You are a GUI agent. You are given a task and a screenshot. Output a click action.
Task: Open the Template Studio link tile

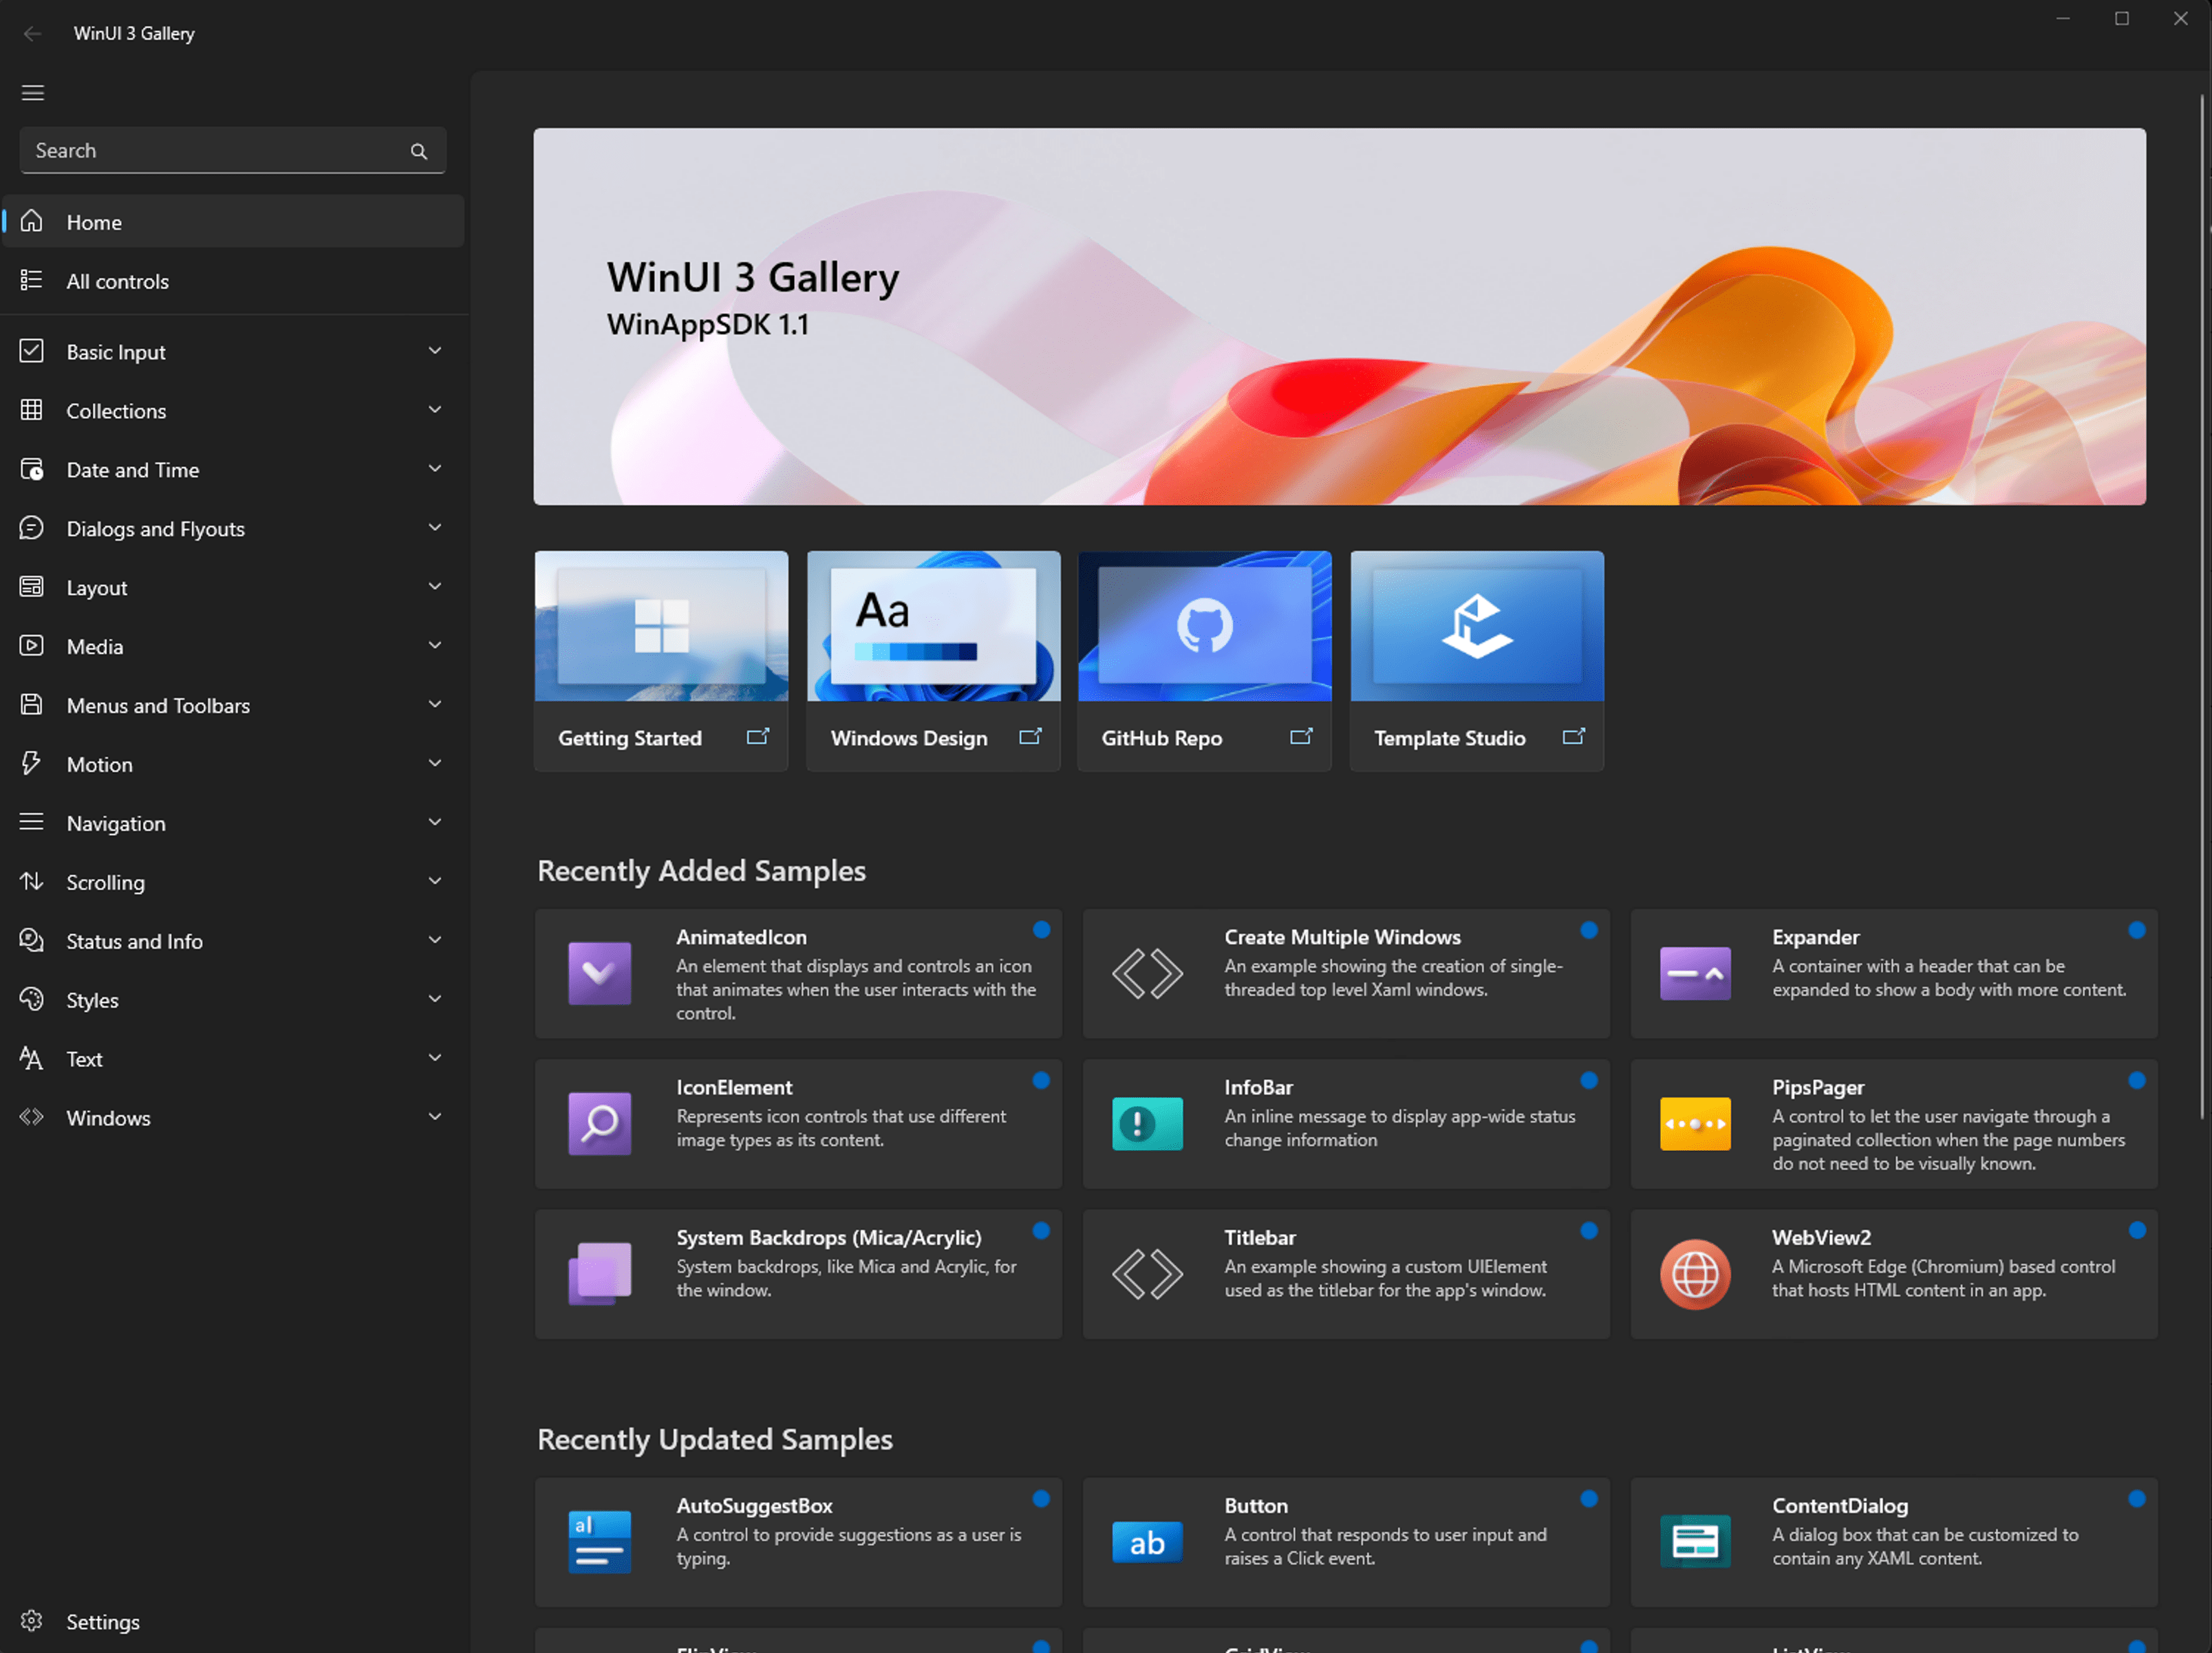click(1476, 660)
